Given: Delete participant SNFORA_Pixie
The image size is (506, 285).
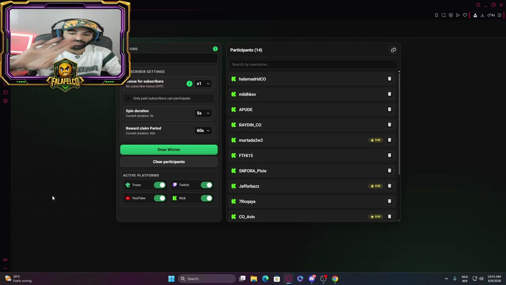Looking at the screenshot, I should [389, 171].
